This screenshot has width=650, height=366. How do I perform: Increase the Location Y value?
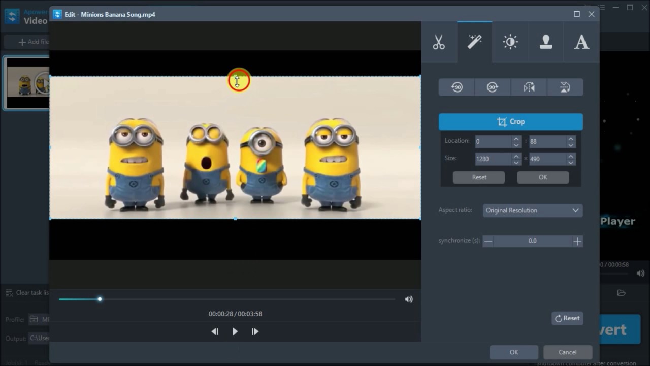point(571,138)
